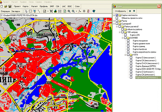
Task: Select the arrow pointer tool
Action: pyautogui.click(x=26, y=11)
